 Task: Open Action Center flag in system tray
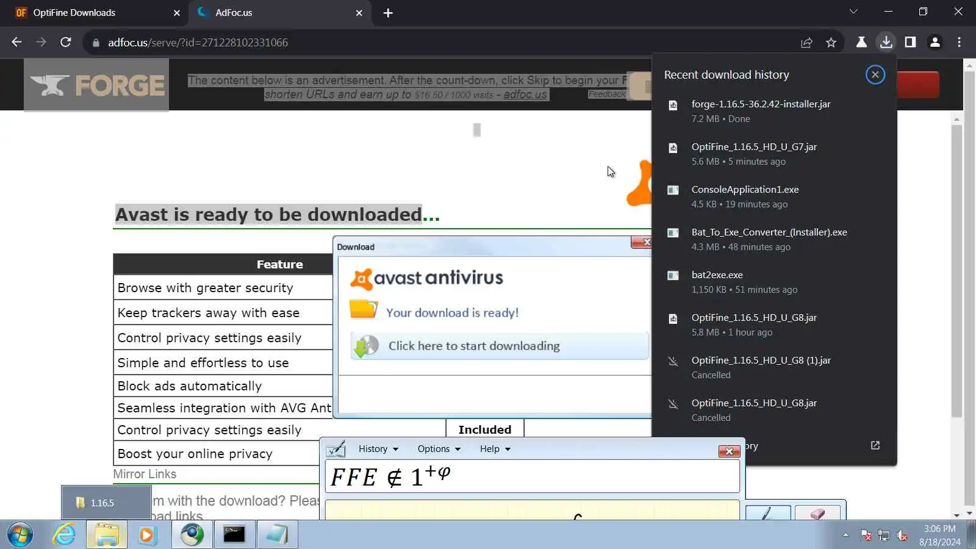[x=866, y=536]
